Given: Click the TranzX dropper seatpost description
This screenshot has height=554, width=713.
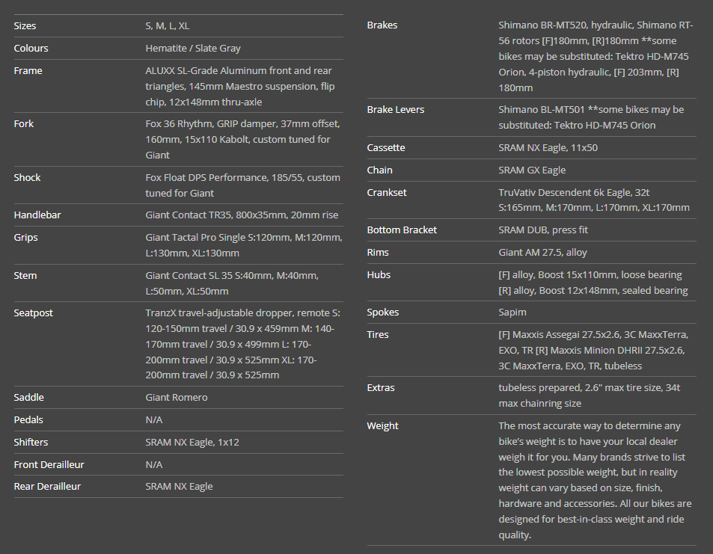Looking at the screenshot, I should click(x=242, y=344).
